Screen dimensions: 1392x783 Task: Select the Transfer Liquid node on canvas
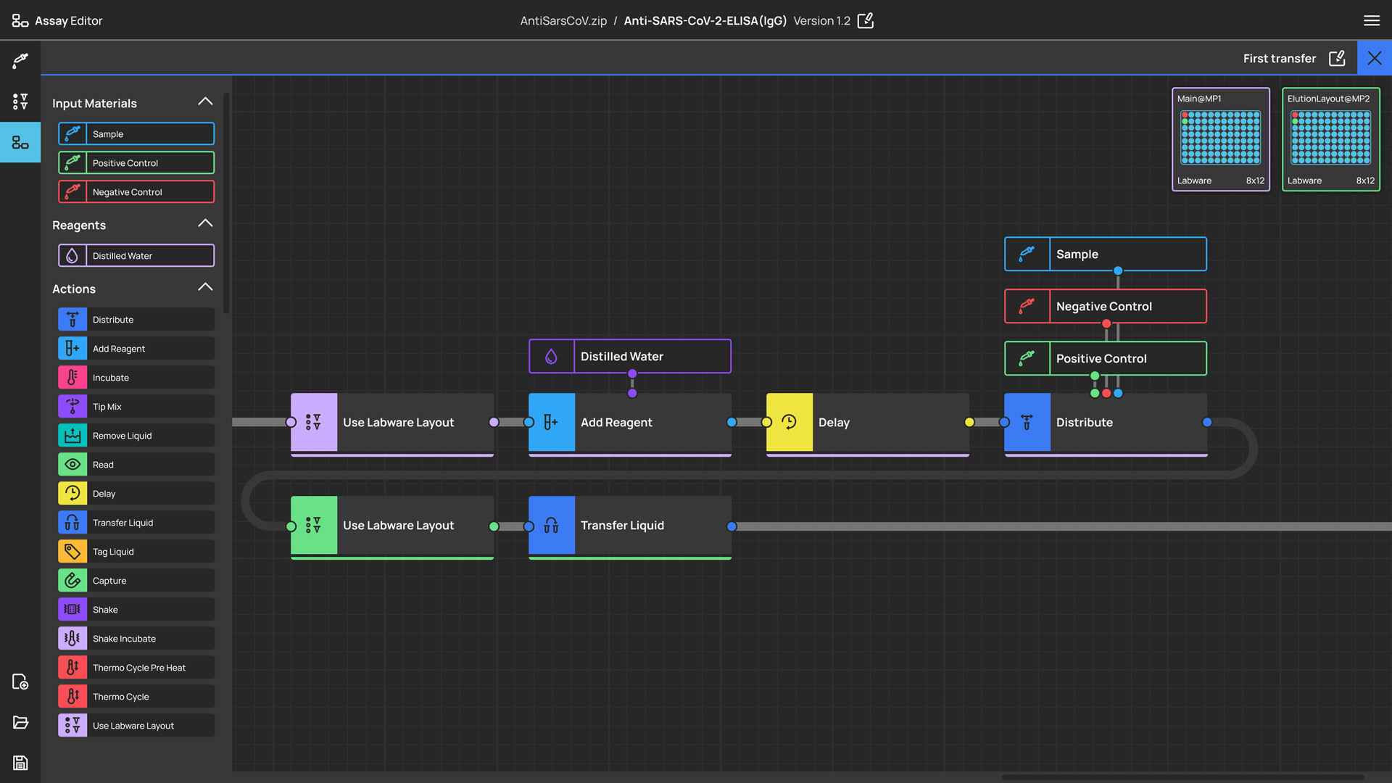pyautogui.click(x=630, y=526)
